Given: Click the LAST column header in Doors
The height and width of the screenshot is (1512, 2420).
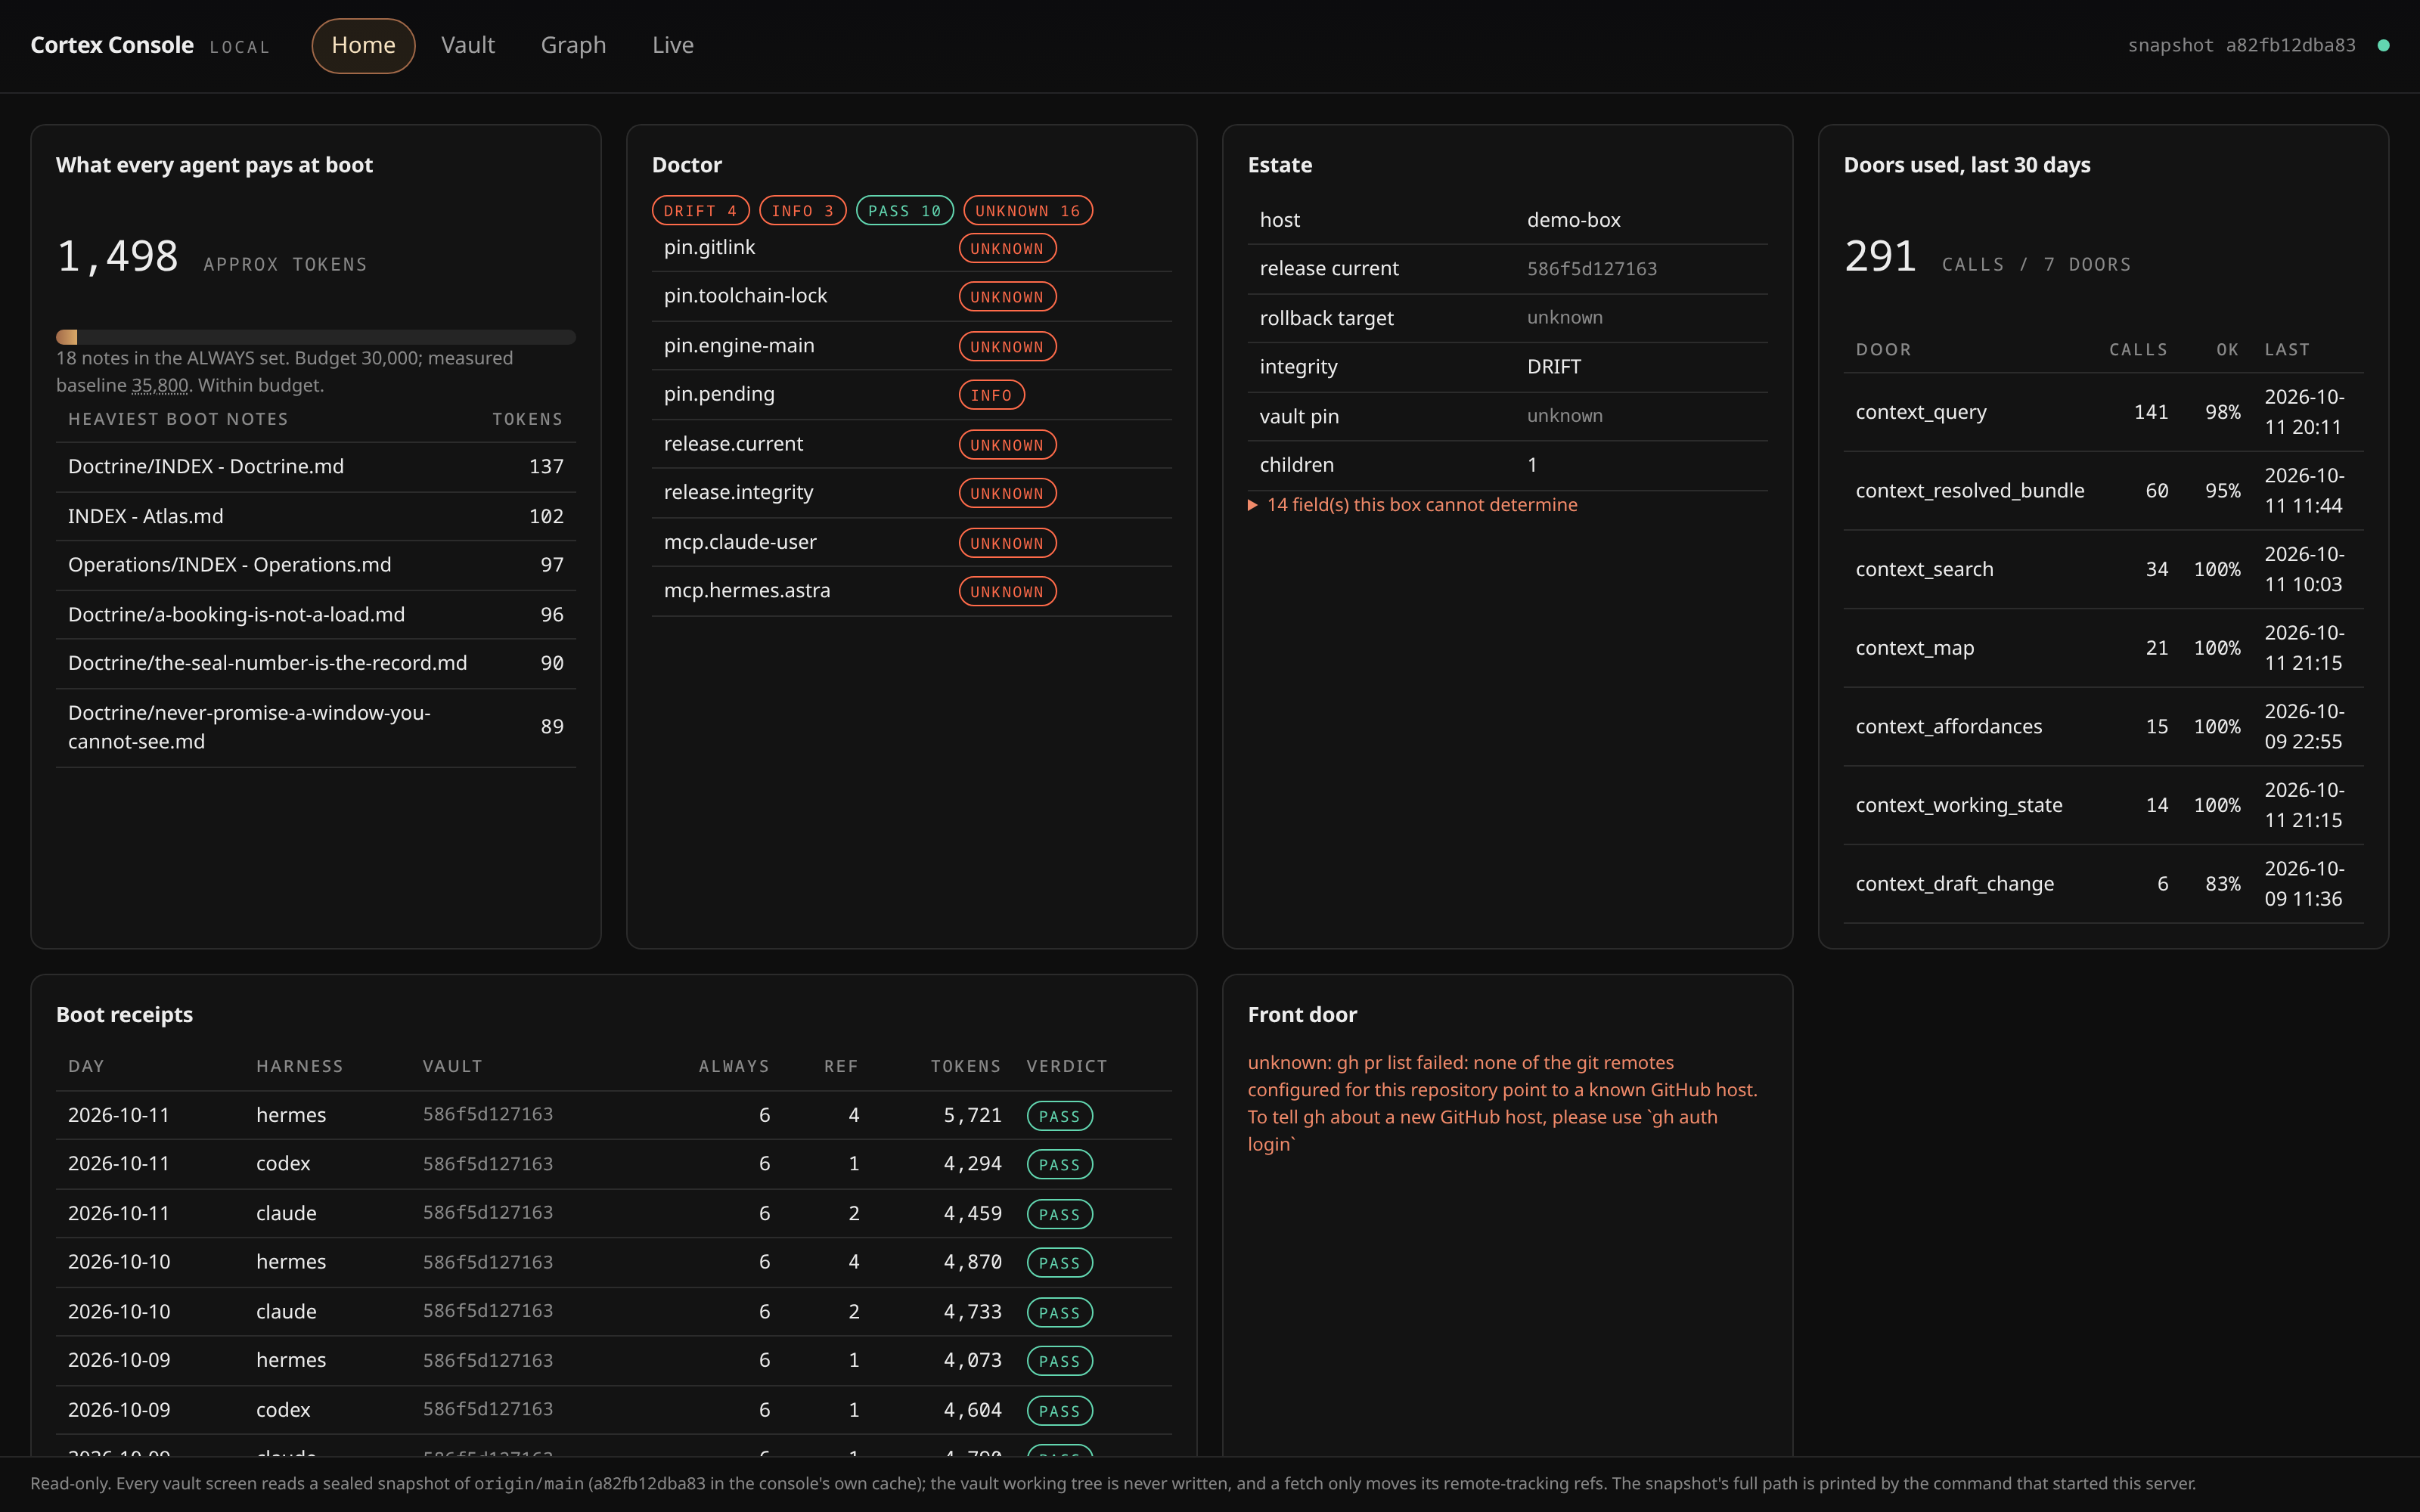Looking at the screenshot, I should [x=2286, y=350].
